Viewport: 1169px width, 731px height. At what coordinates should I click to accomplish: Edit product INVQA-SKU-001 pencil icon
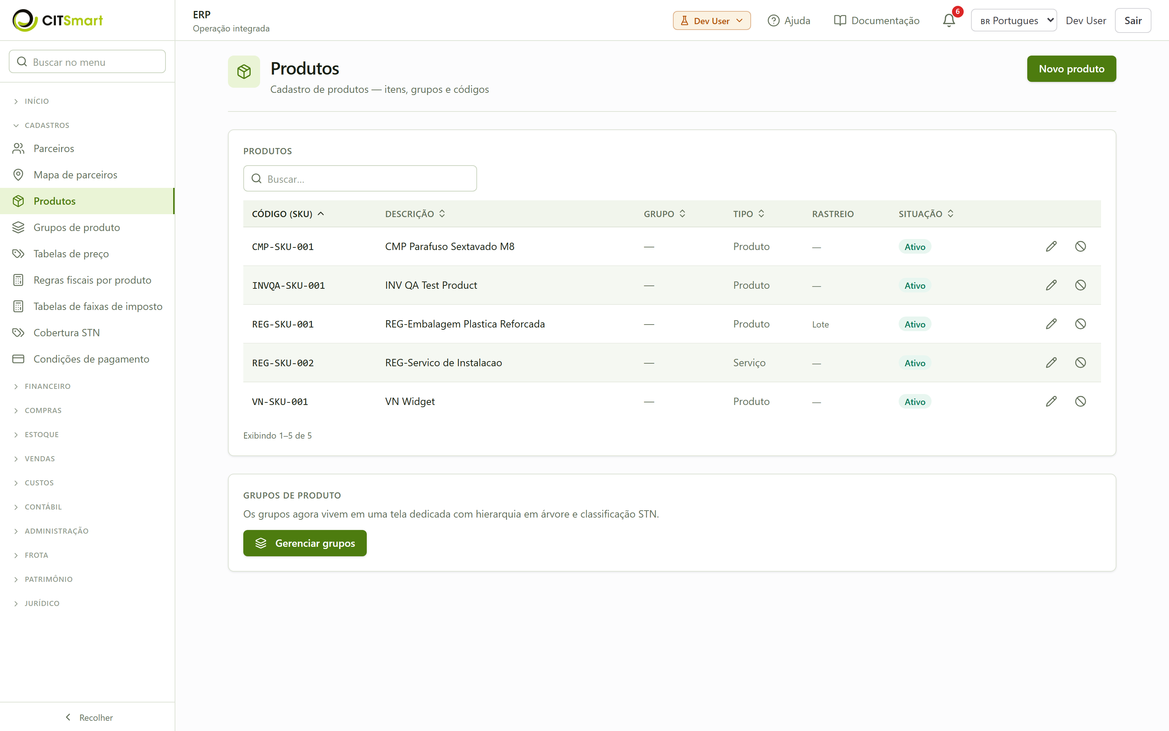tap(1051, 285)
